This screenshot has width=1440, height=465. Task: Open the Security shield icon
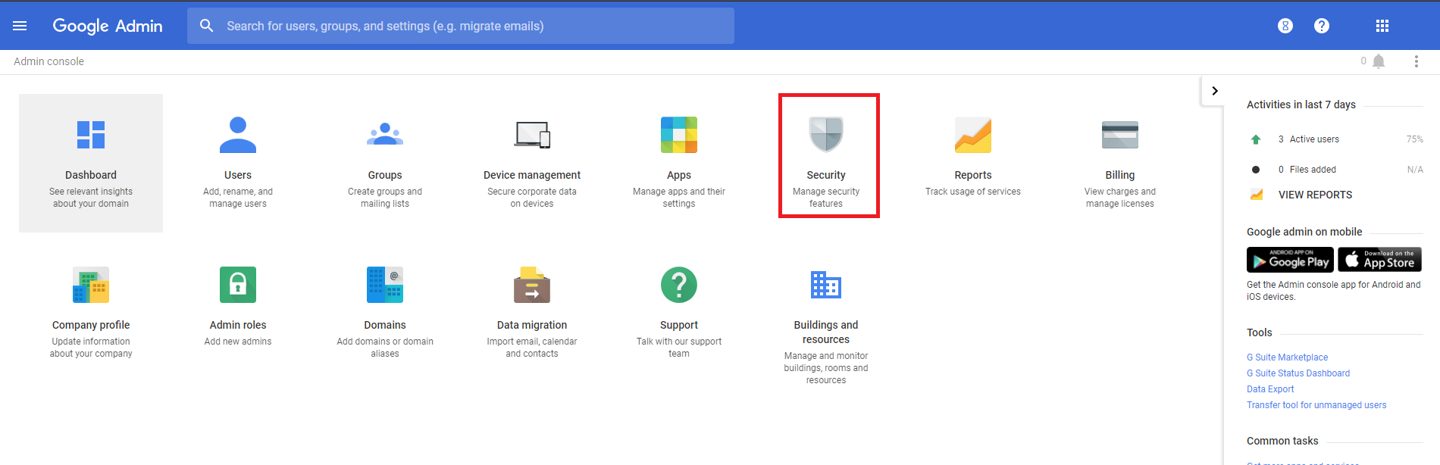[826, 135]
